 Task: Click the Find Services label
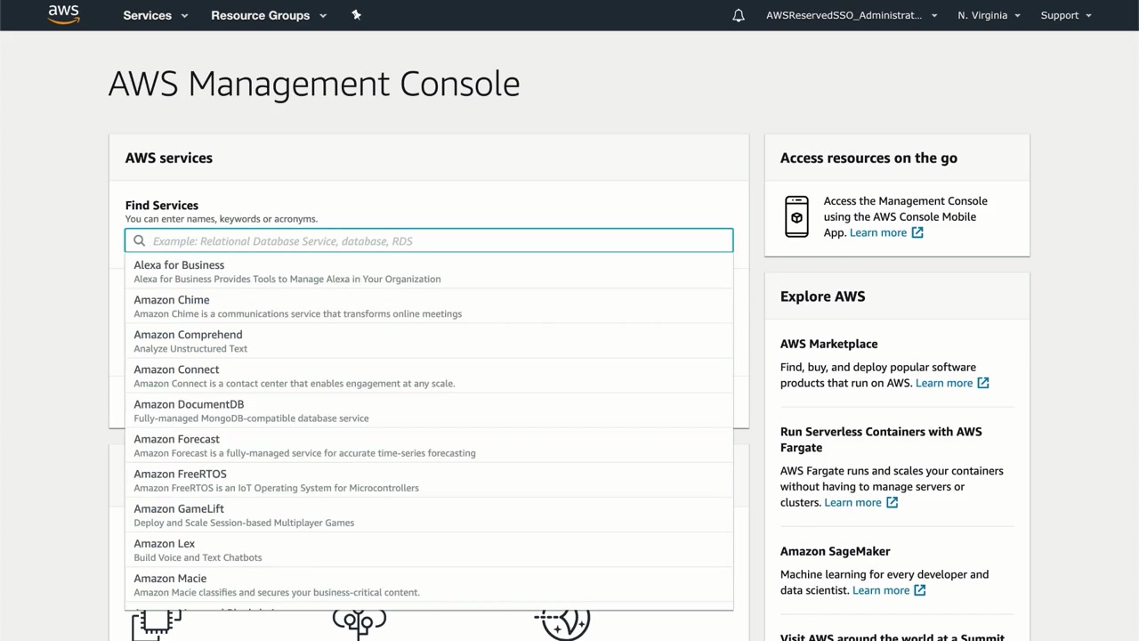162,206
